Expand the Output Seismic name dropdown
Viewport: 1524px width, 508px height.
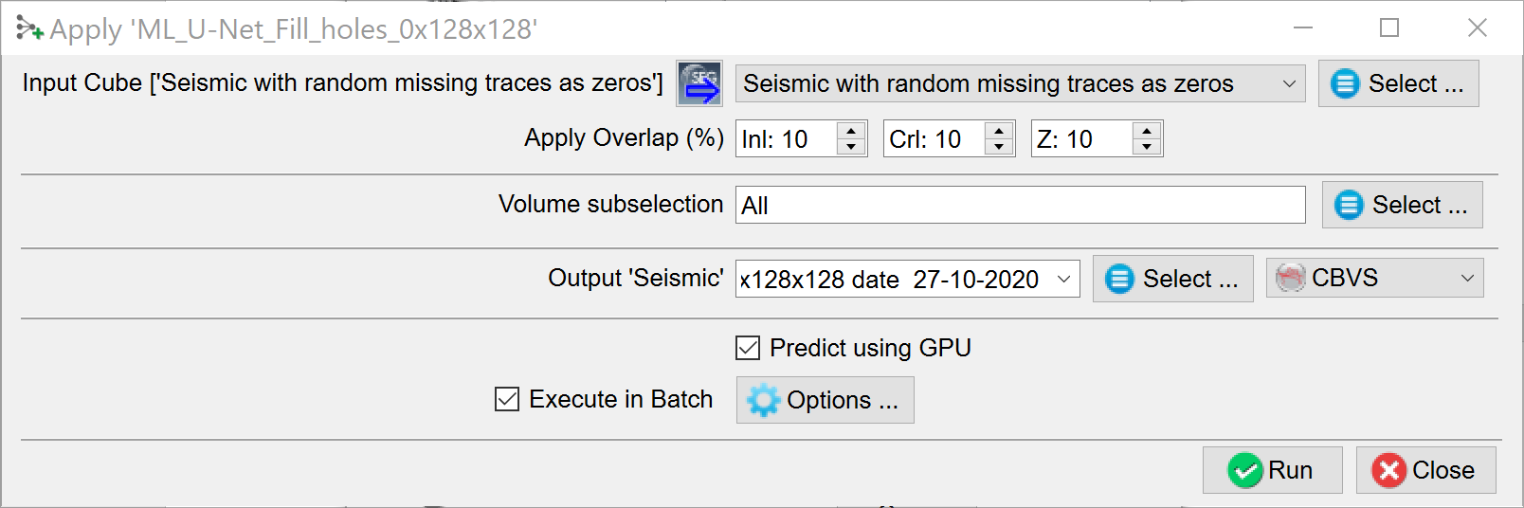tap(1063, 279)
